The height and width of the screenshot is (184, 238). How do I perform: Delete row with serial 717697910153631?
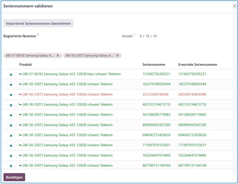(11, 146)
